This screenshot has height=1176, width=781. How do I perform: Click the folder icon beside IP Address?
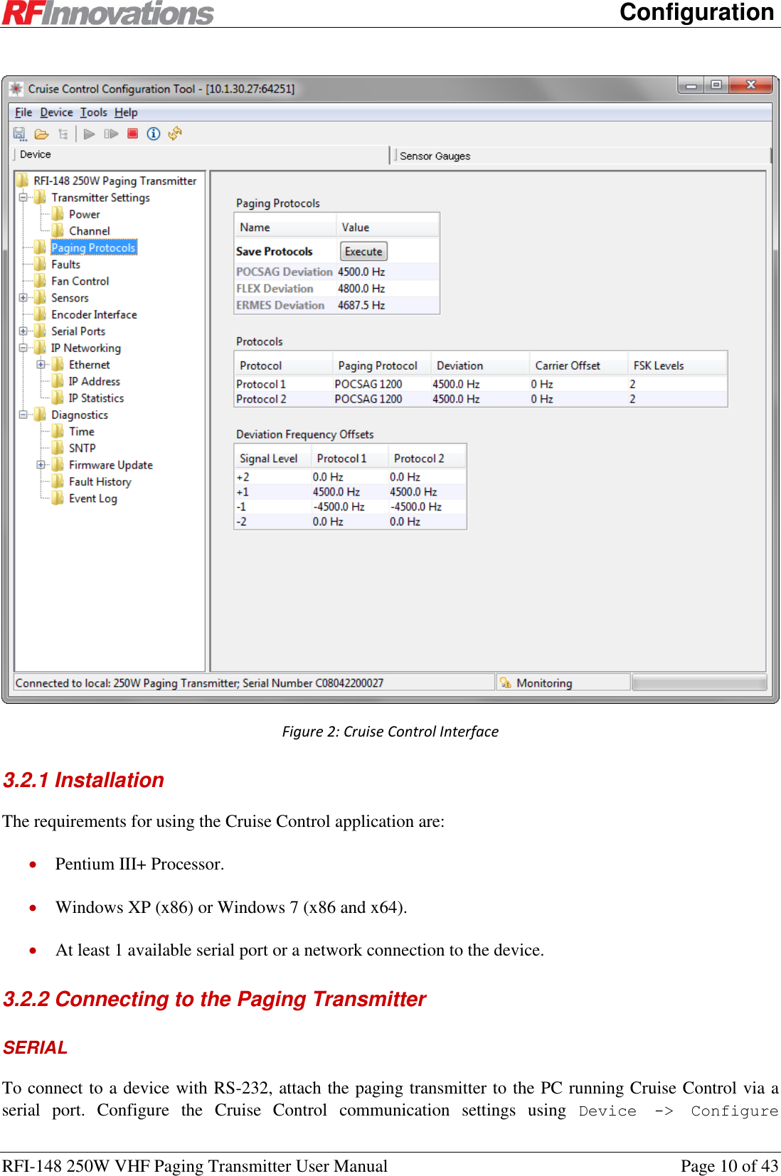[58, 381]
